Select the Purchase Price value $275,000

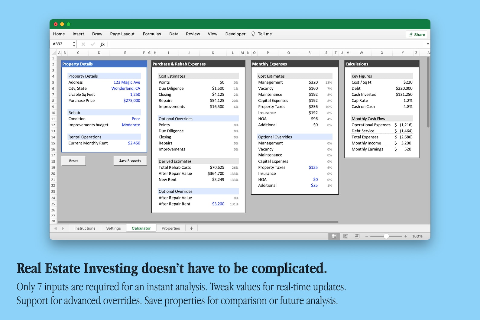click(x=132, y=101)
